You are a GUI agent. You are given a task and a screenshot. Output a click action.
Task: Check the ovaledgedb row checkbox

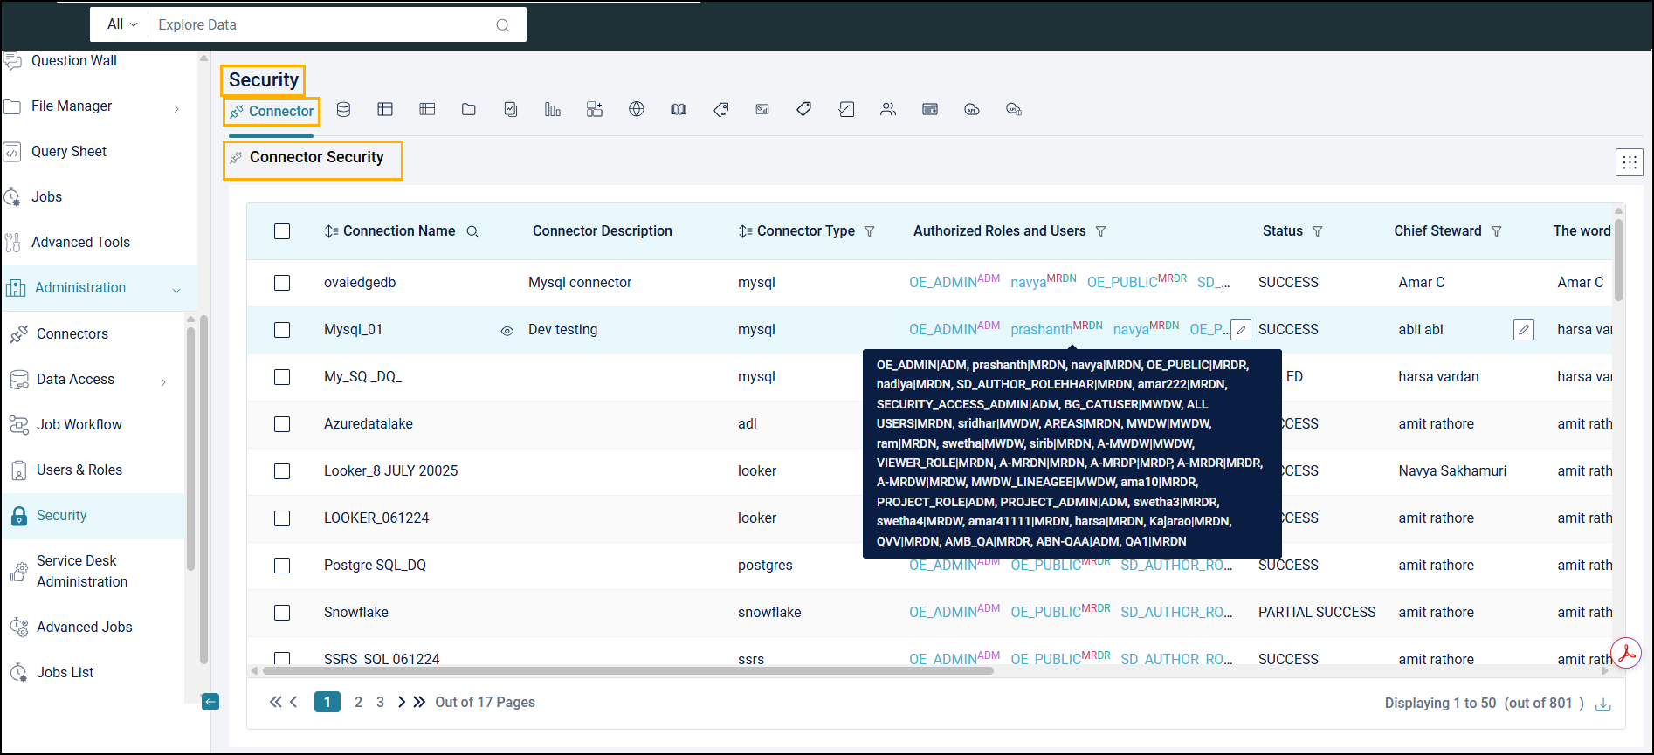point(282,283)
